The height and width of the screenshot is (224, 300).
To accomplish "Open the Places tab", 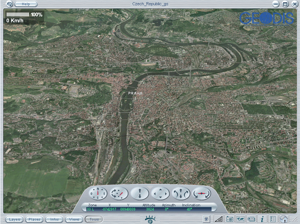I will point(35,219).
